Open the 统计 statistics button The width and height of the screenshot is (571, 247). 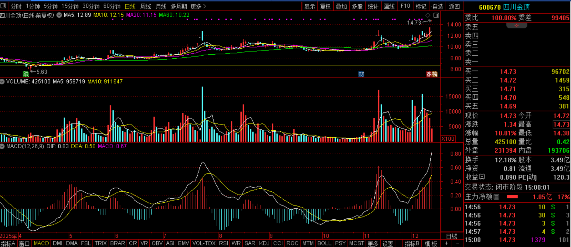coord(372,6)
